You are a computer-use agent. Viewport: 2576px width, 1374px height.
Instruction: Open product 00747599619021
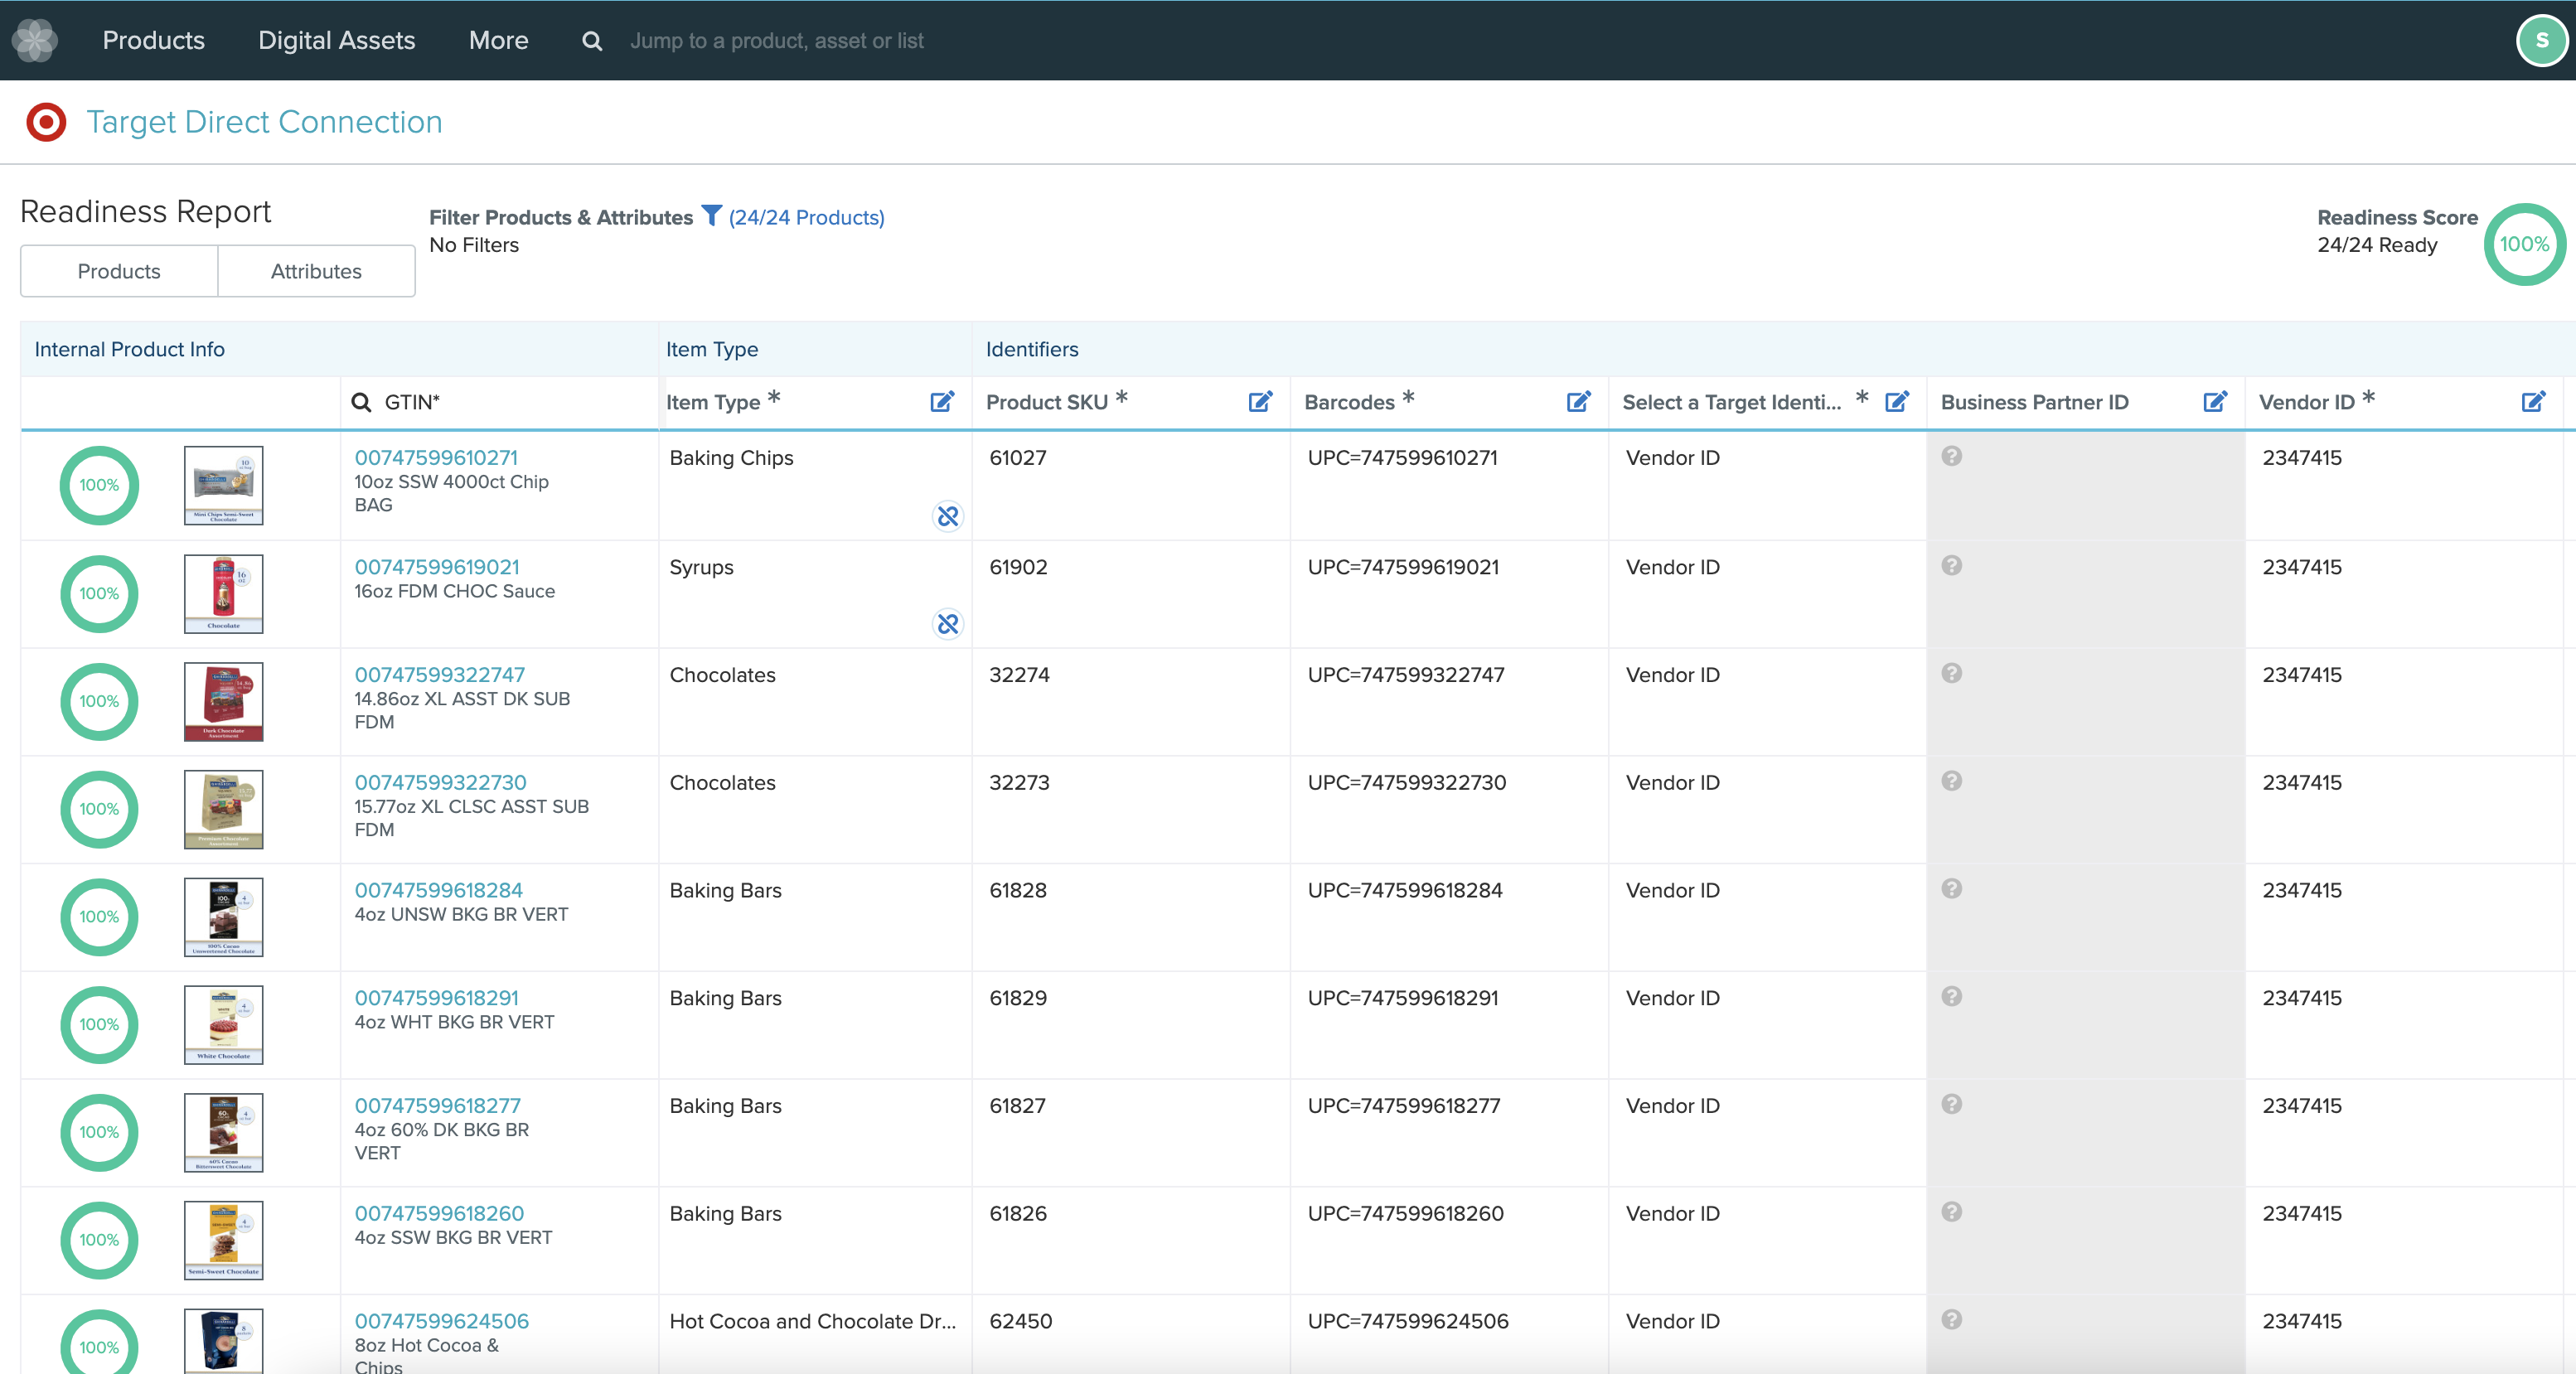[x=437, y=567]
